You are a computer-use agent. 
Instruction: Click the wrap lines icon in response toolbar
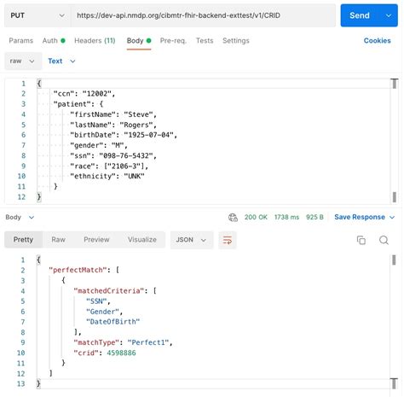pos(228,240)
